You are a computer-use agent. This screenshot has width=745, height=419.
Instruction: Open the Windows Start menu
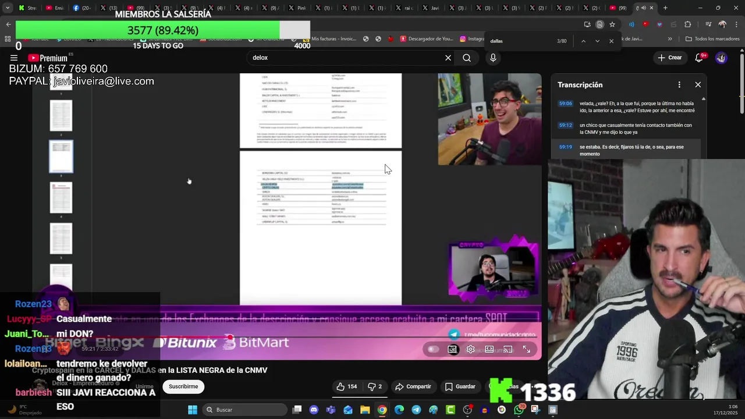point(193,410)
